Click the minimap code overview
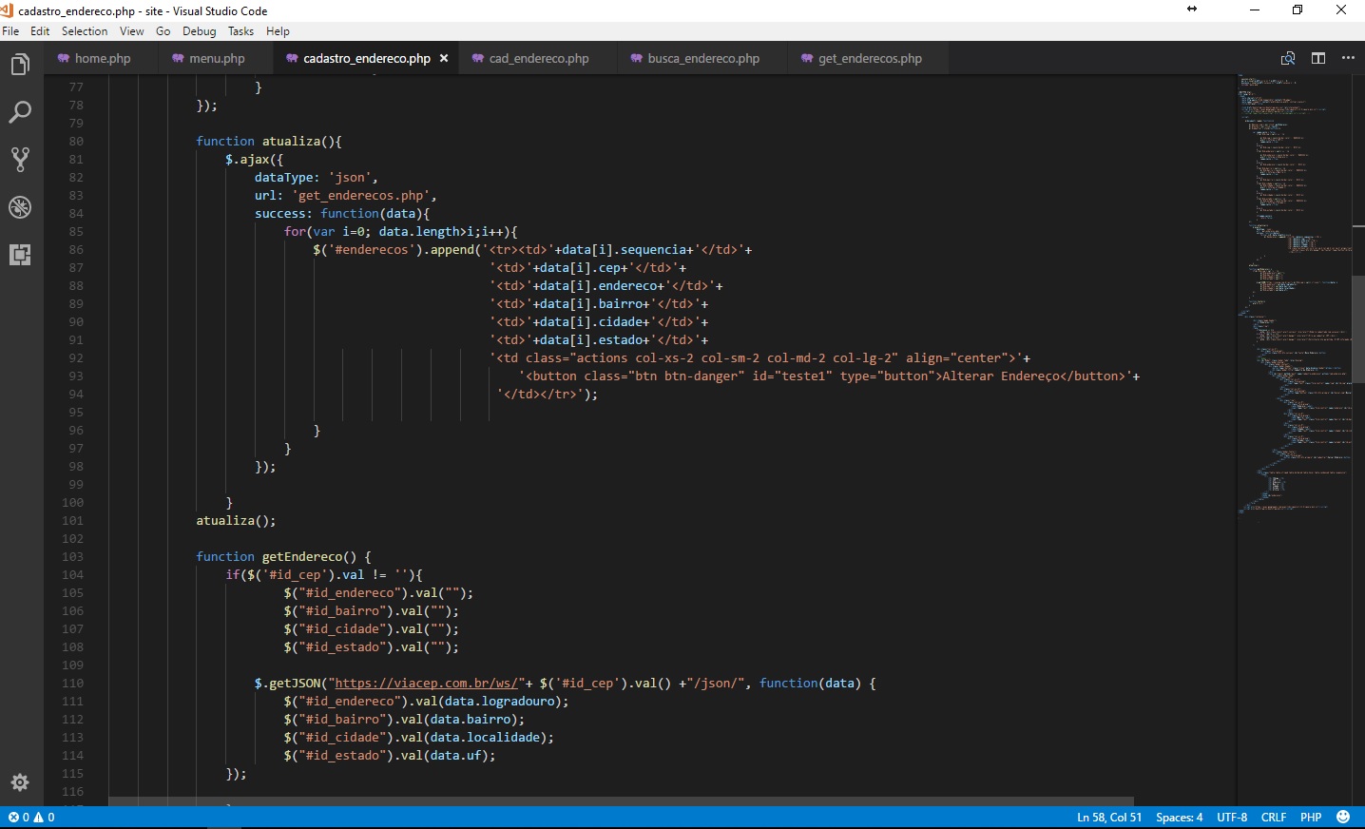The height and width of the screenshot is (829, 1365). 1295,295
